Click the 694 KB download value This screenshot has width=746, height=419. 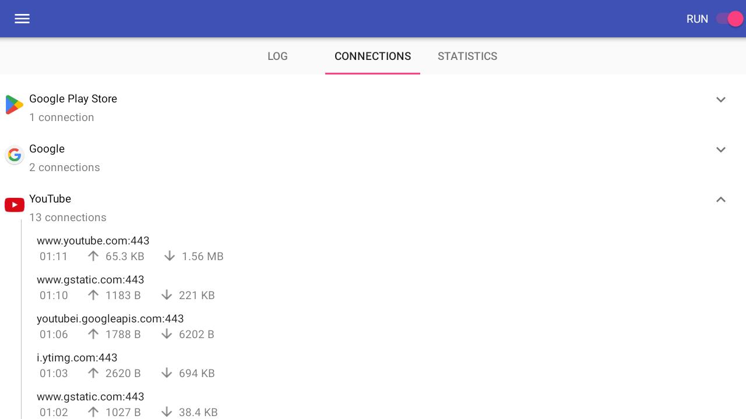pyautogui.click(x=197, y=374)
